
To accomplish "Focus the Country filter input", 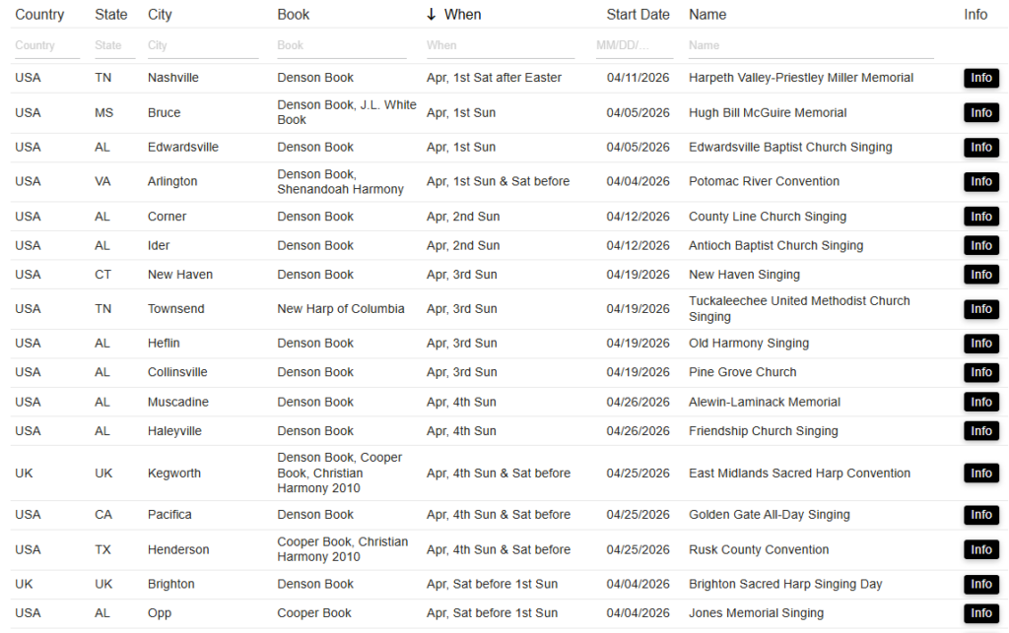I will (x=46, y=45).
